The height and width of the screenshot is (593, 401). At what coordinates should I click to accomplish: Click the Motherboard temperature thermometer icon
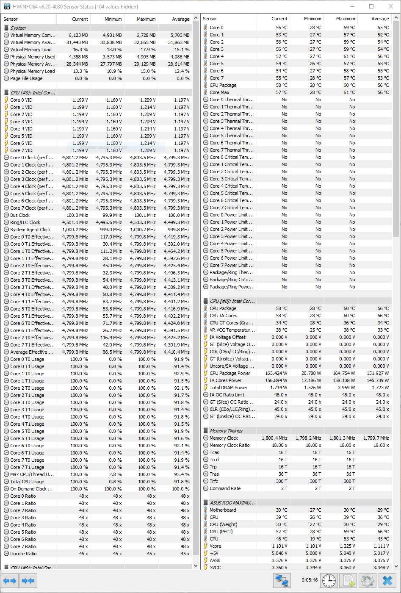tap(206, 510)
